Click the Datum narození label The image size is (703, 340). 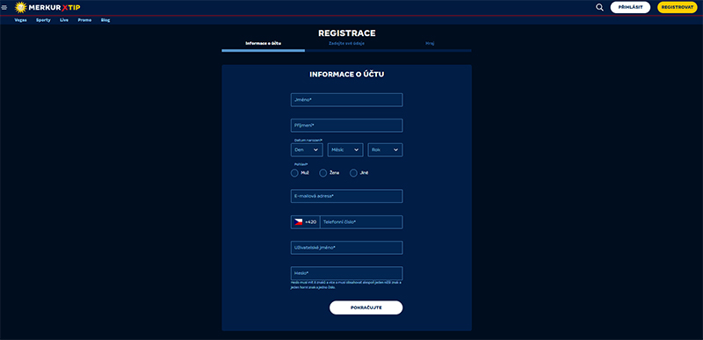coord(308,141)
